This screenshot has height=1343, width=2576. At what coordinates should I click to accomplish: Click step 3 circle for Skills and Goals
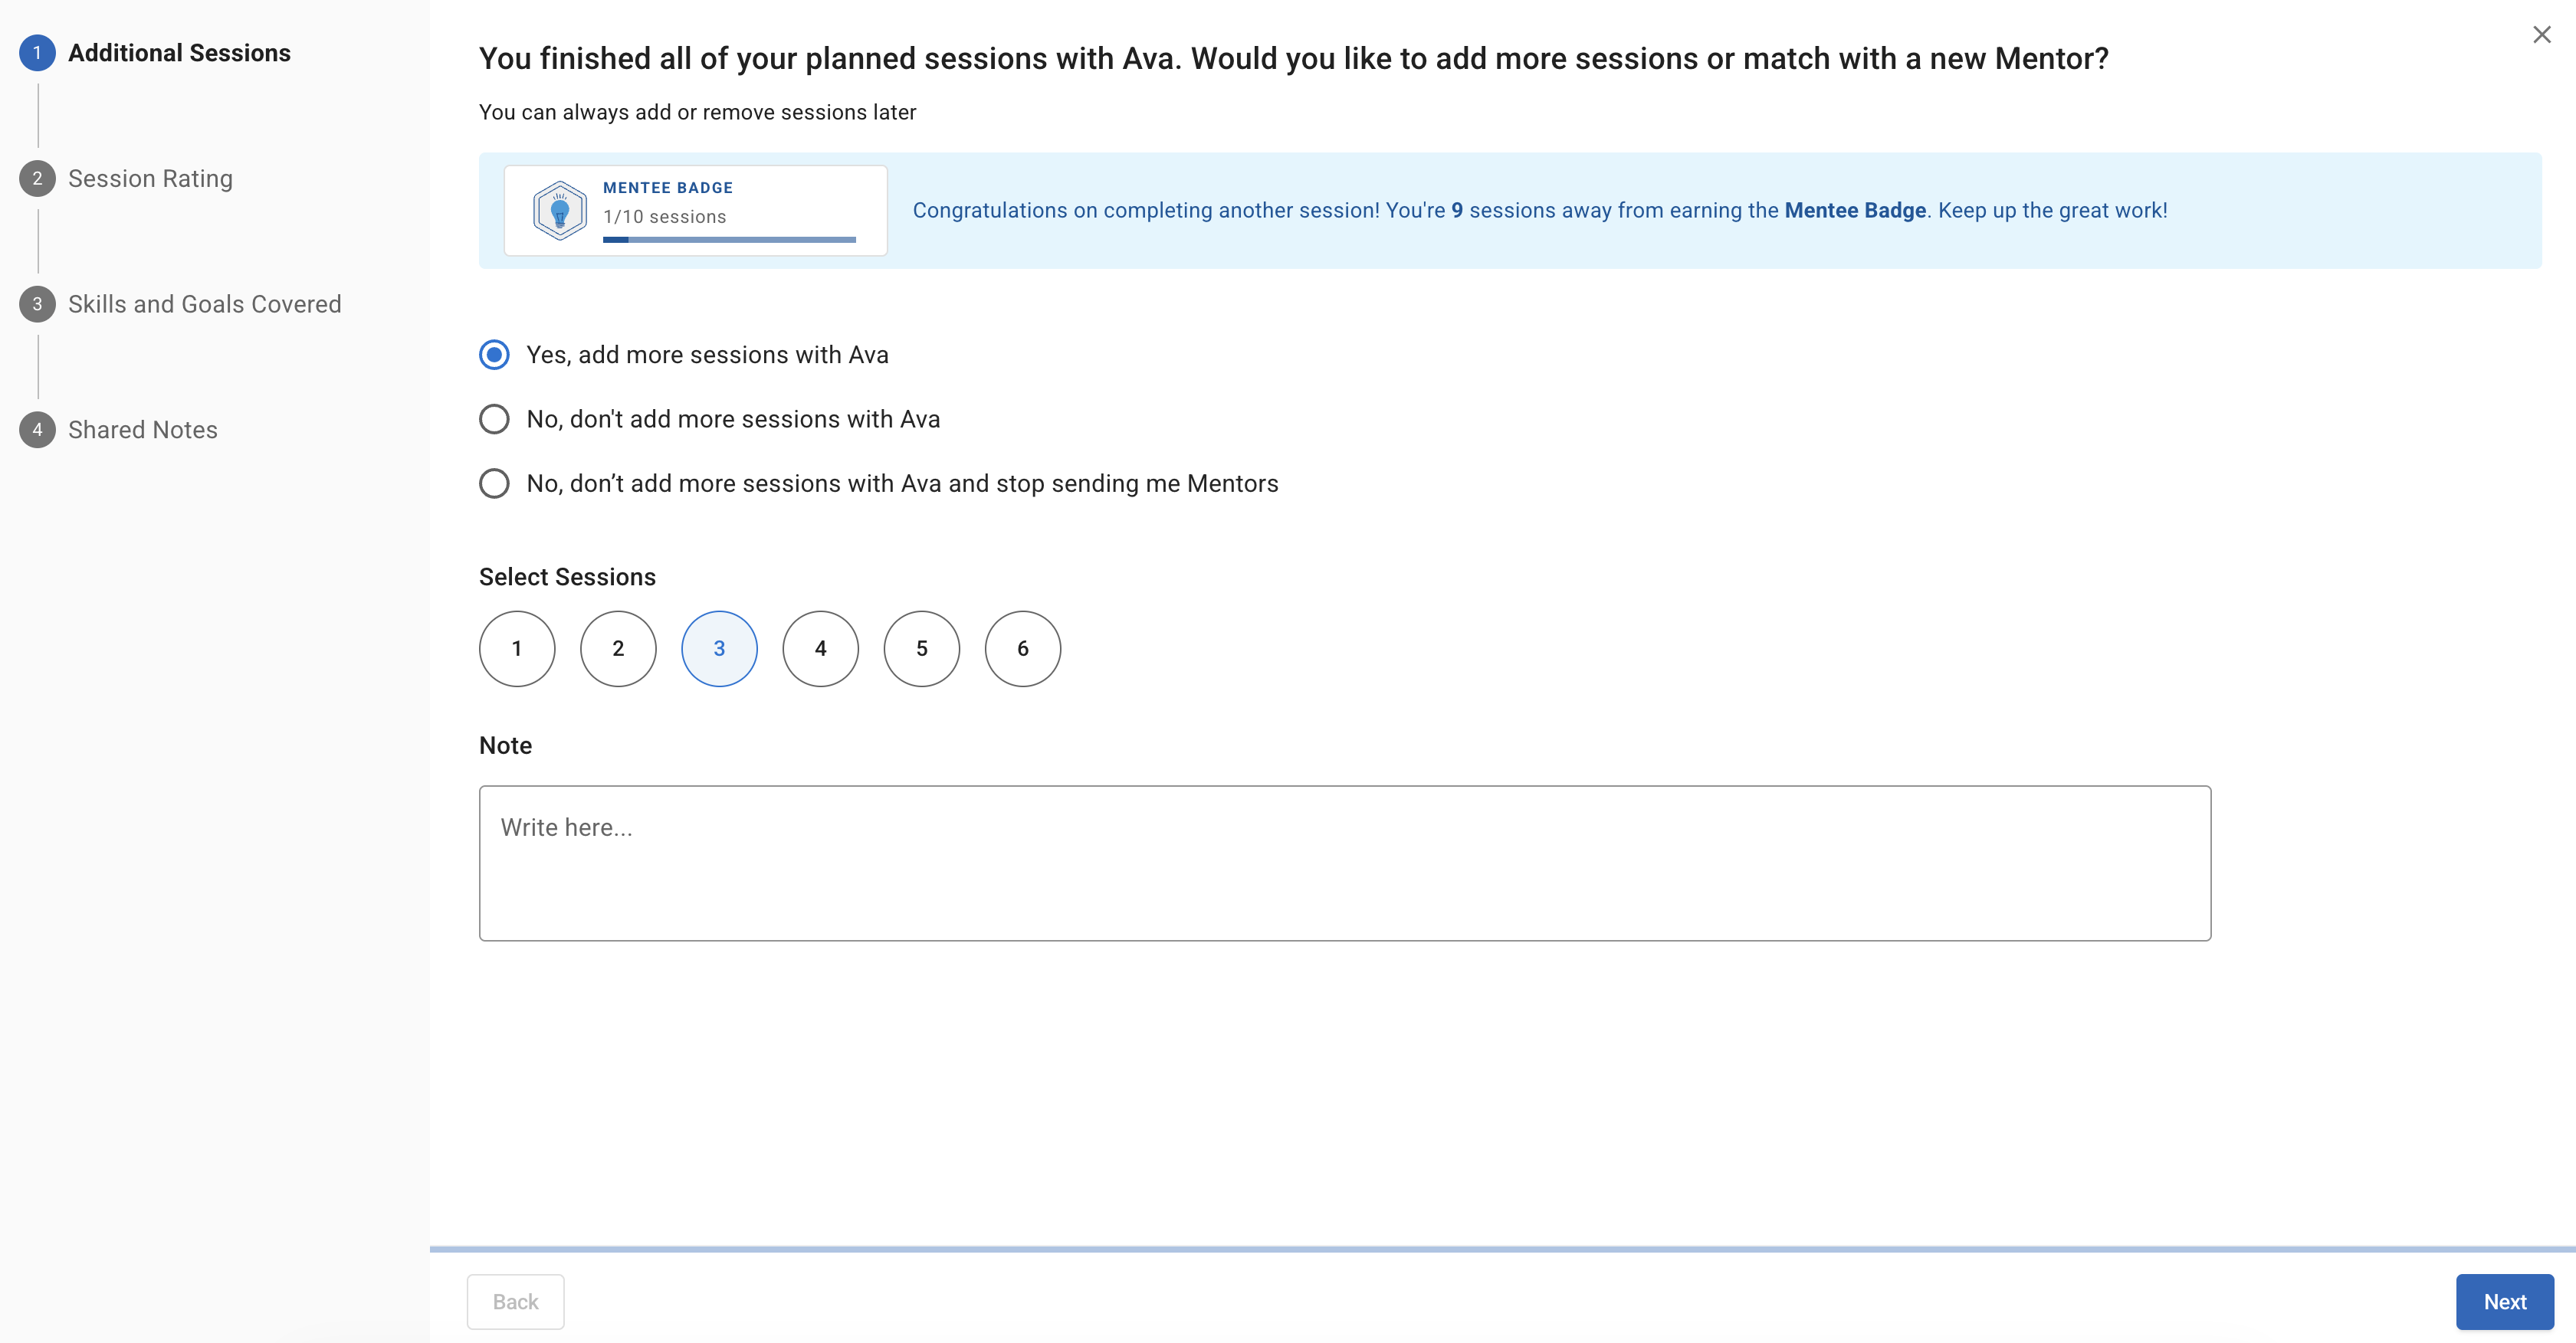pyautogui.click(x=37, y=305)
